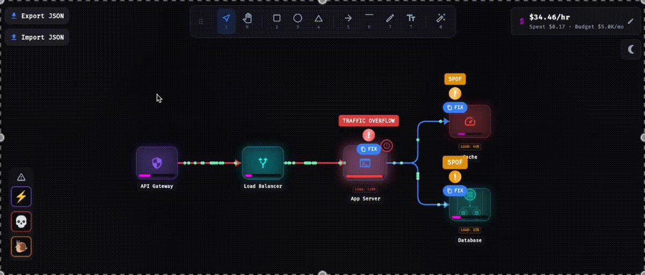
Task: Click FIX button on Database node
Action: tap(455, 190)
